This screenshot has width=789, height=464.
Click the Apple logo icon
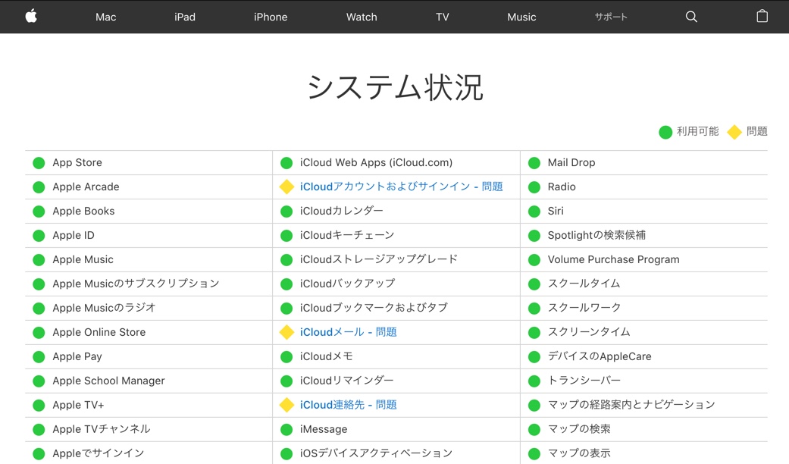pos(31,16)
